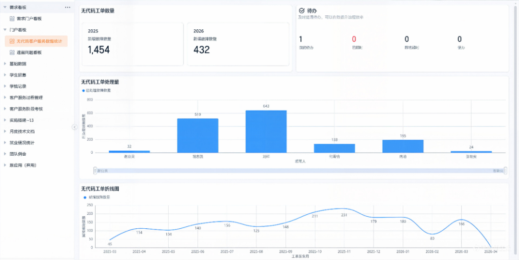Click the 我的待办 count of 1
Image resolution: width=519 pixels, height=260 pixels.
(x=301, y=39)
